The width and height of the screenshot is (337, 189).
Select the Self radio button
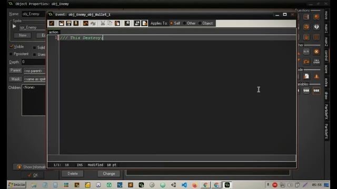pos(171,23)
